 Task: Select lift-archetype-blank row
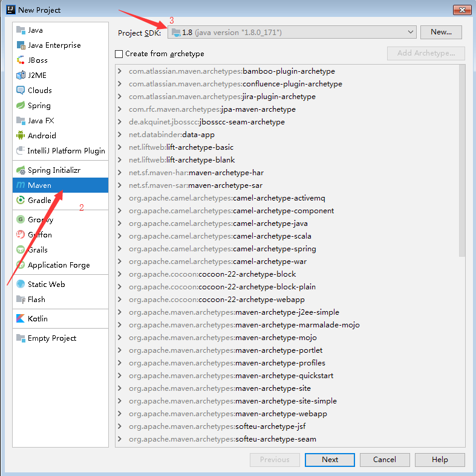click(182, 160)
